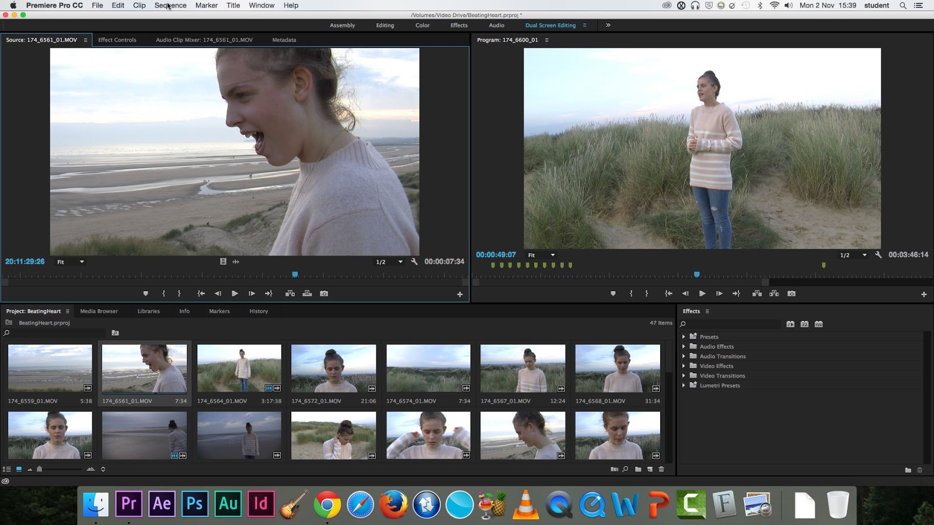The image size is (934, 525).
Task: Open the Program monitor button editor plus
Action: [x=924, y=295]
